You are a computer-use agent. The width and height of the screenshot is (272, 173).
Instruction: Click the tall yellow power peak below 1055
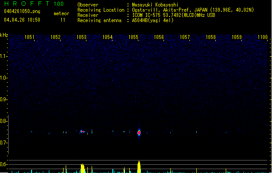139,167
